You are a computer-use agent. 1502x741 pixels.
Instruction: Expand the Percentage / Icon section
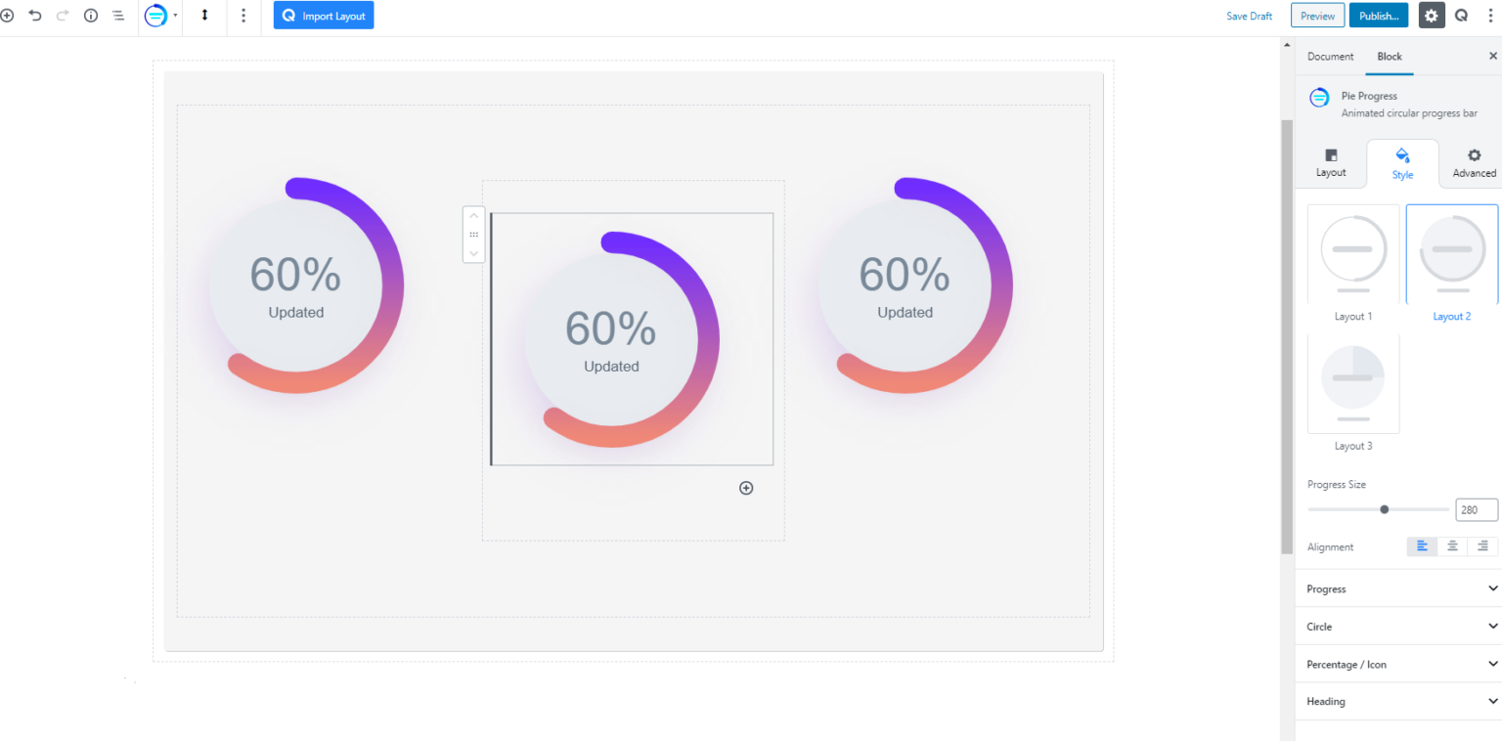[x=1398, y=665]
